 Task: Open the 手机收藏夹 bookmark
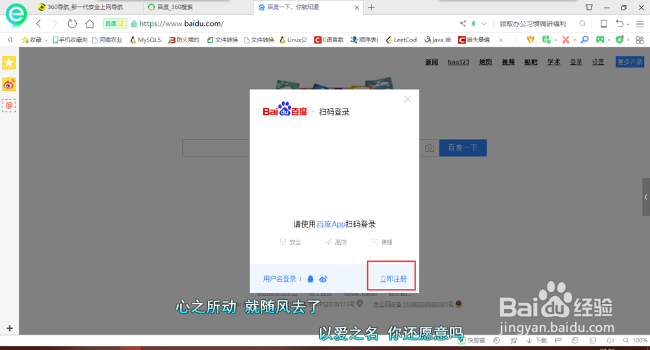tap(70, 40)
